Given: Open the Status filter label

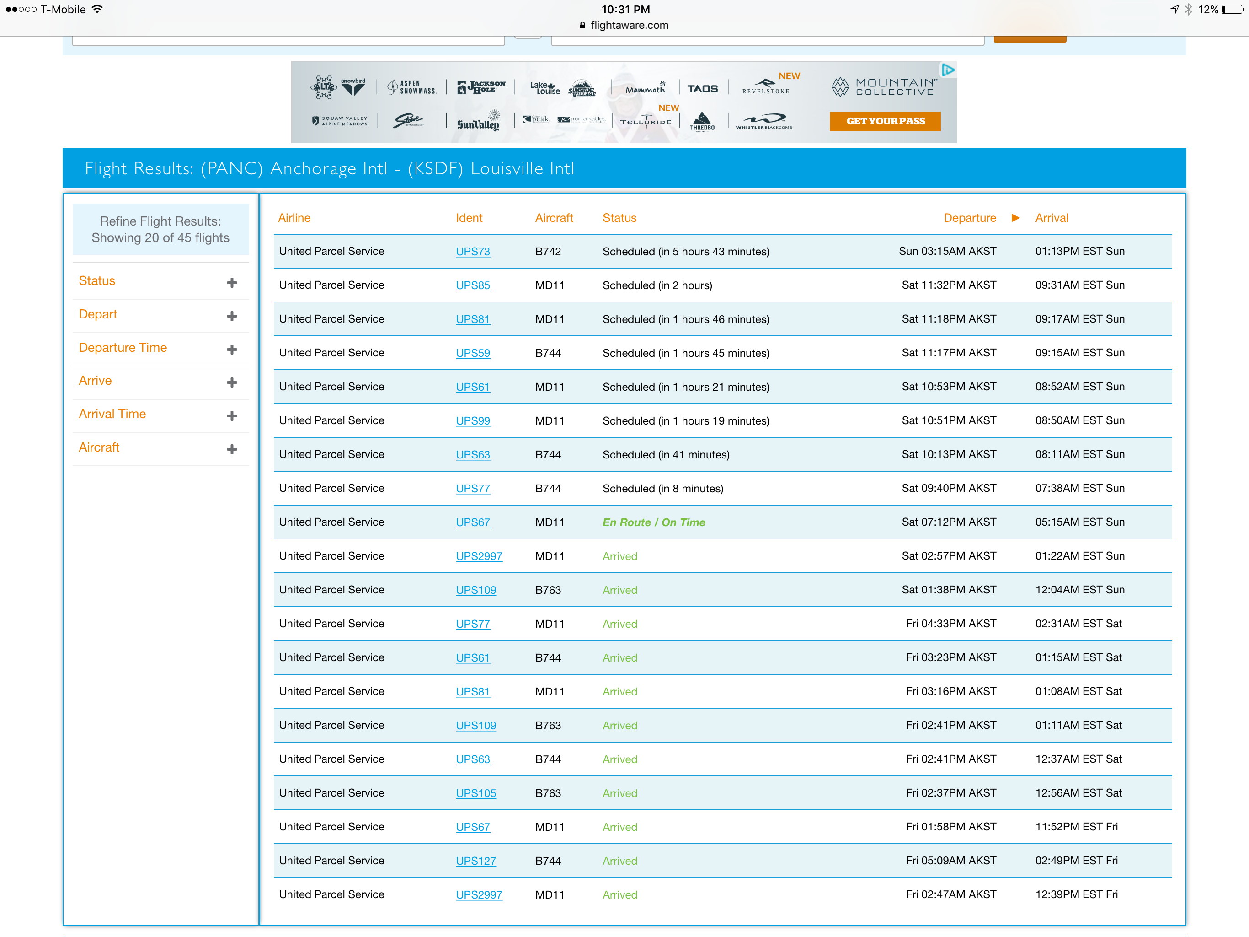Looking at the screenshot, I should coord(96,281).
